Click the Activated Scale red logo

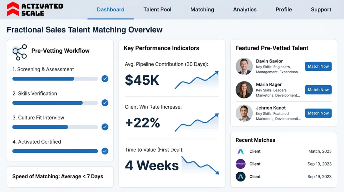coord(13,9)
